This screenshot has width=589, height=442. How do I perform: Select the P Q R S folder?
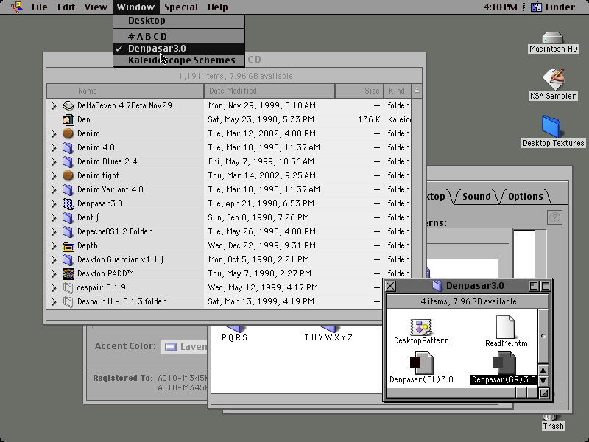click(235, 334)
